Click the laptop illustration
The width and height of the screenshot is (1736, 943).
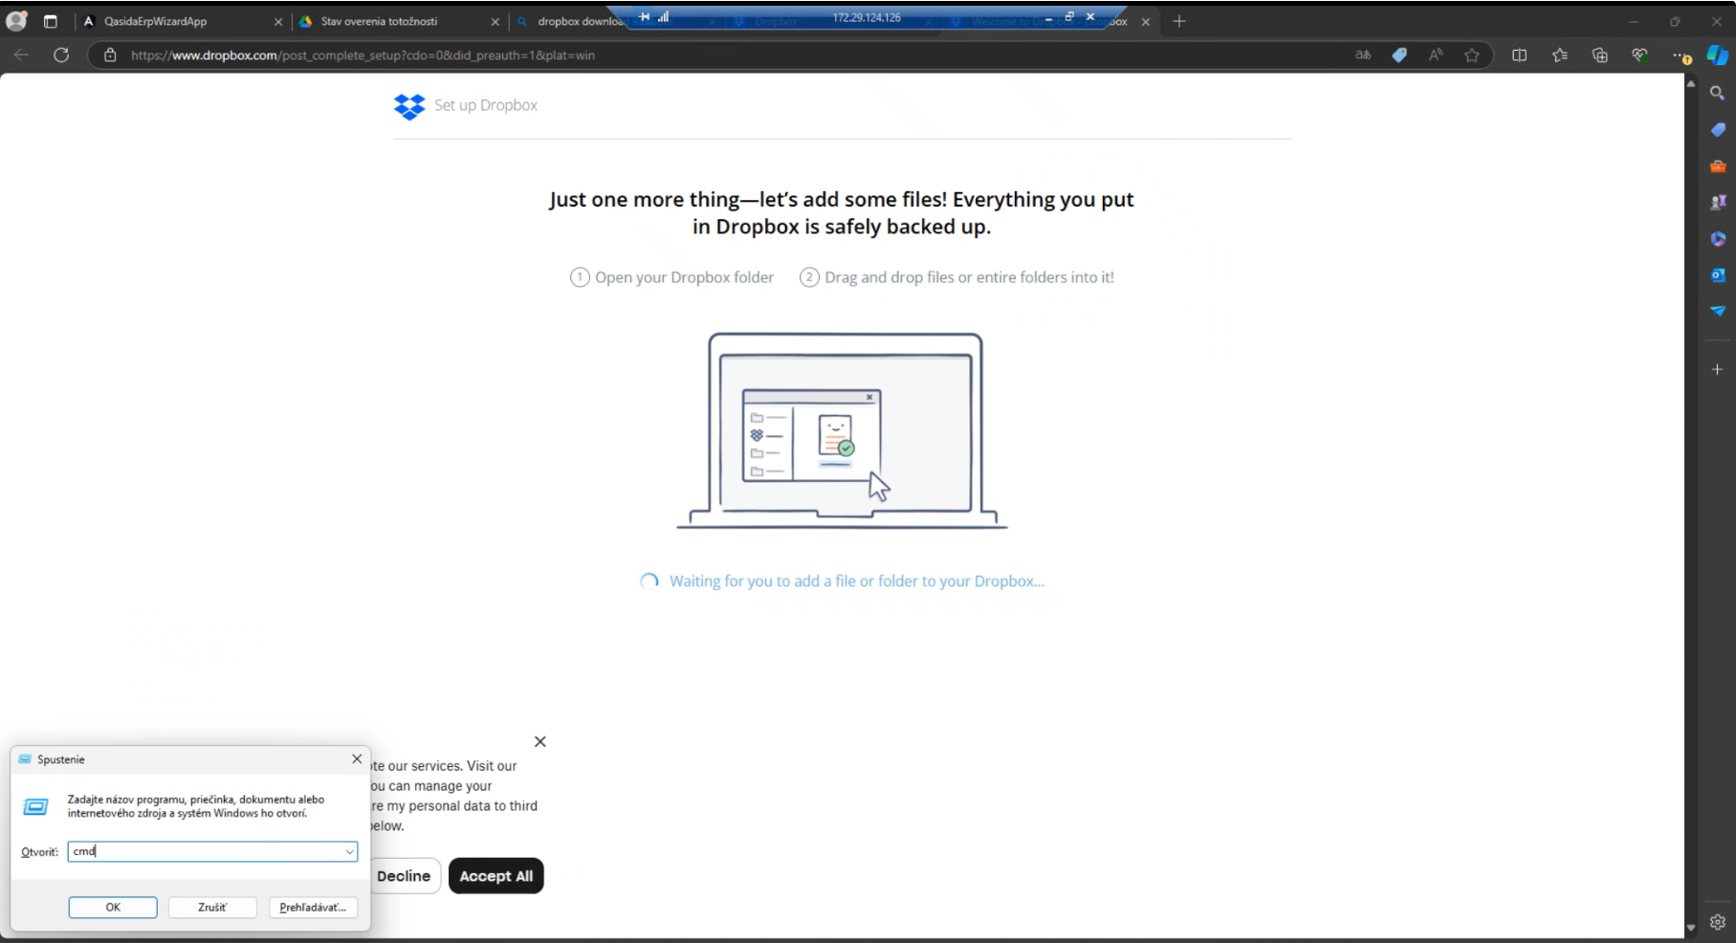tap(842, 430)
